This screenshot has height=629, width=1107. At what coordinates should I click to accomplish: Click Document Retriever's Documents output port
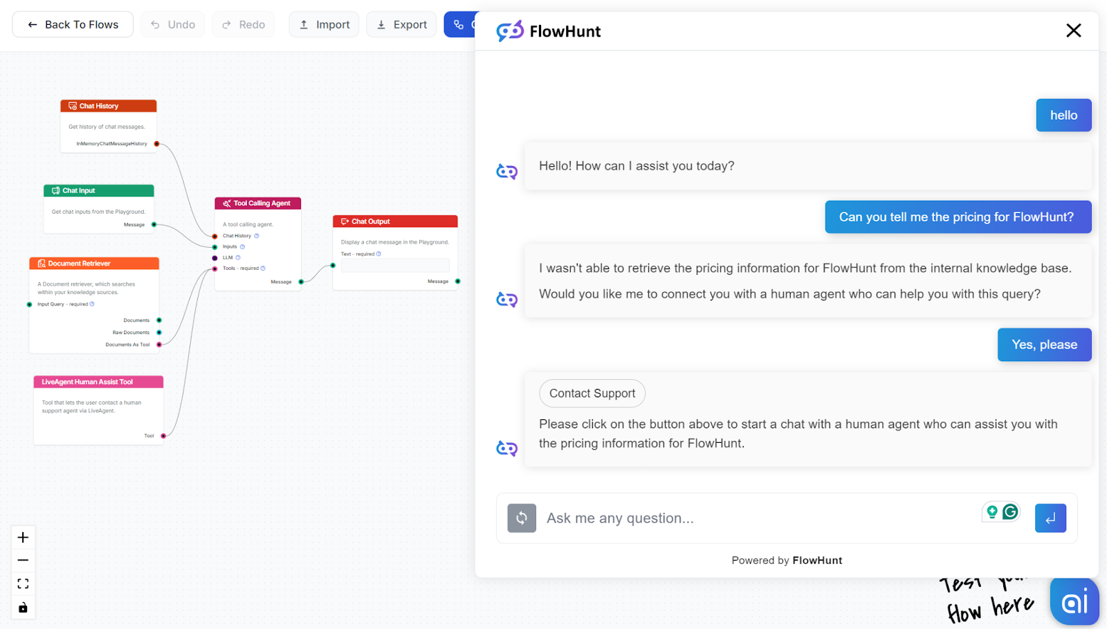[159, 320]
